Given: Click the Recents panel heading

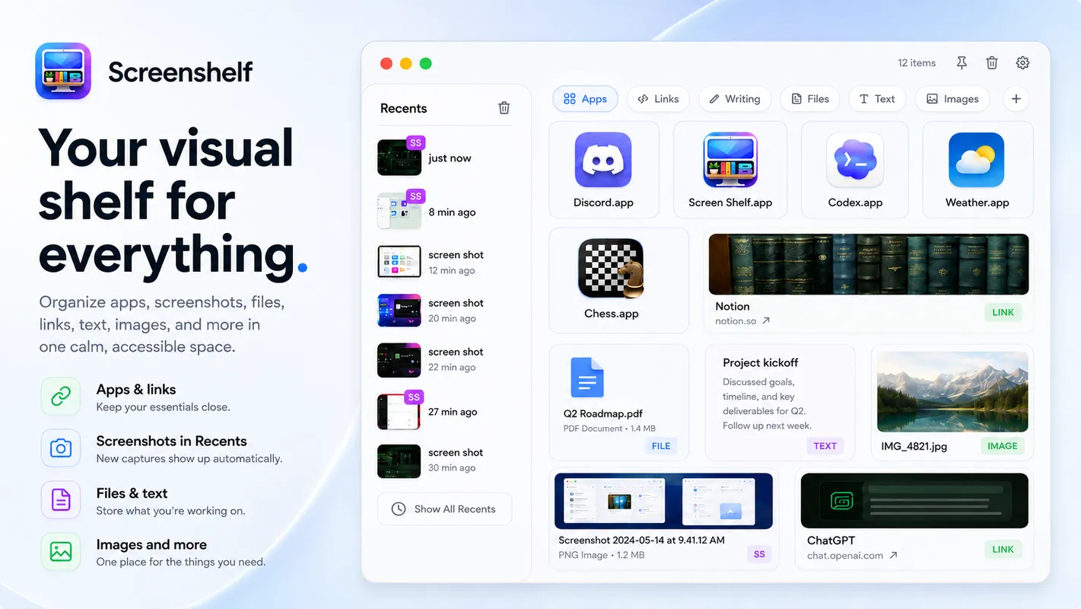Looking at the screenshot, I should (403, 108).
